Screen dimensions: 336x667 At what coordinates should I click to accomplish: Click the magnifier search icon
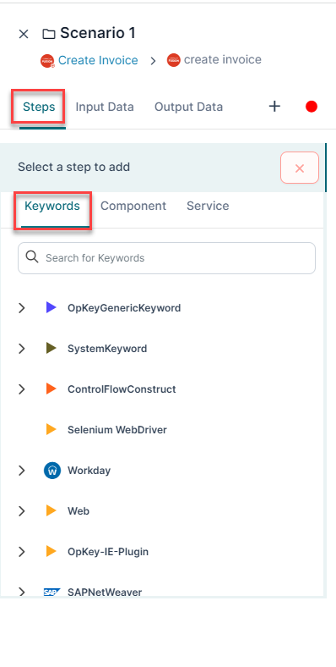32,256
